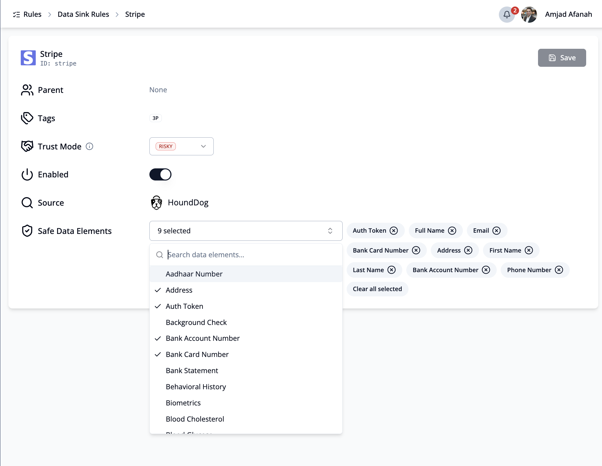Select Aadhaar Number option
Image resolution: width=602 pixels, height=466 pixels.
pos(246,274)
